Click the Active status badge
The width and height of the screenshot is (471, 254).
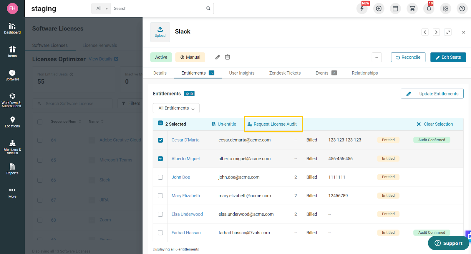[x=161, y=57]
